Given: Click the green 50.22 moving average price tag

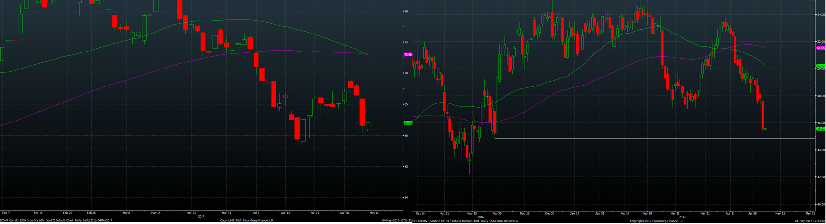Looking at the screenshot, I should tap(821, 66).
